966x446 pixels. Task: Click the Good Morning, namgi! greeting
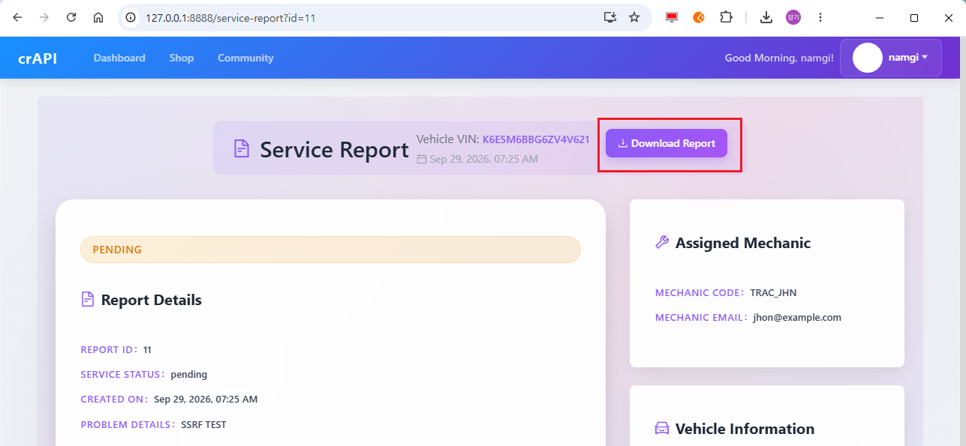point(779,58)
